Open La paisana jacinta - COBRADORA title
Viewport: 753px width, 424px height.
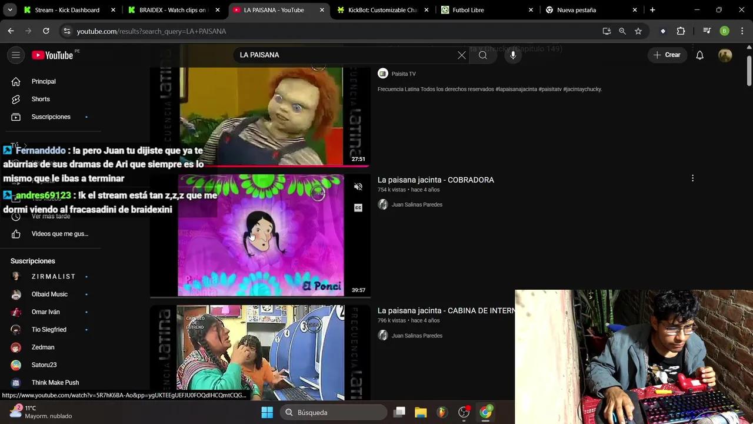coord(435,180)
